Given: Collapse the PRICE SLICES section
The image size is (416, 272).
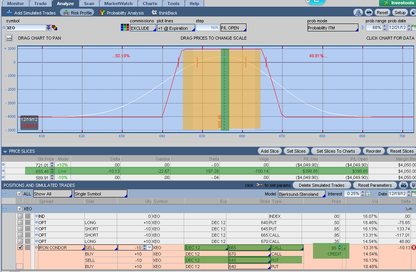Looking at the screenshot, I should (x=5, y=151).
